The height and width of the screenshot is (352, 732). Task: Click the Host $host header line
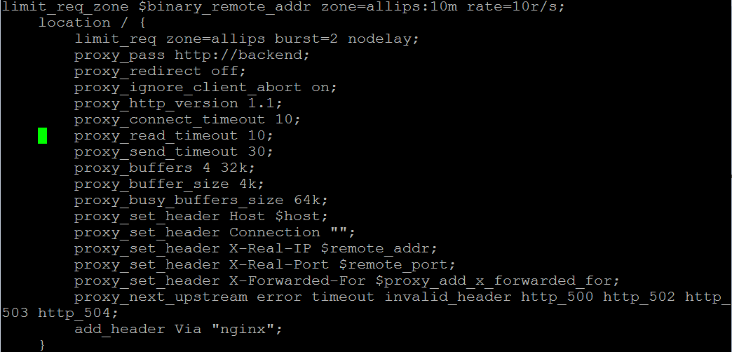(201, 217)
